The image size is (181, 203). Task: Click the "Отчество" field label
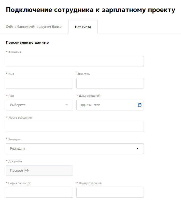point(83,74)
